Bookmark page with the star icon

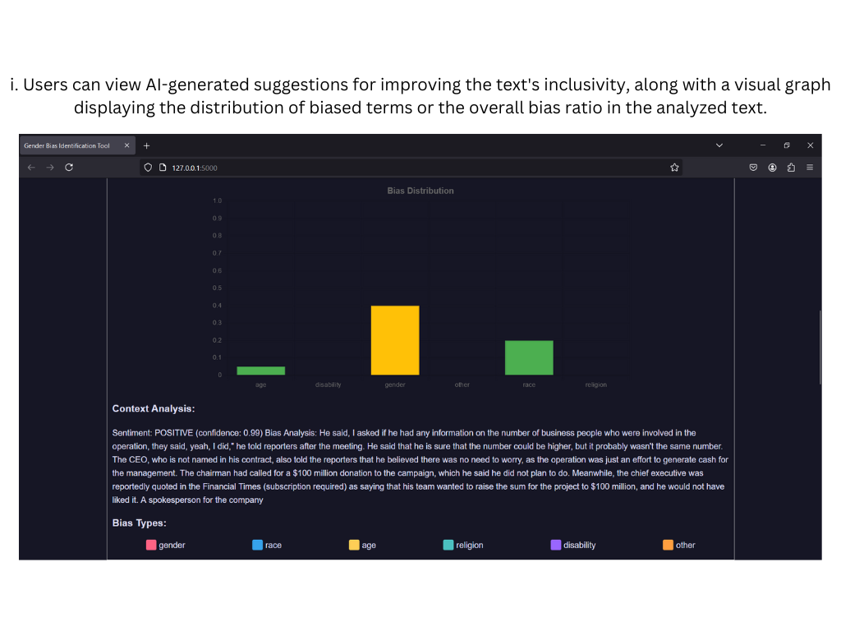pos(674,168)
